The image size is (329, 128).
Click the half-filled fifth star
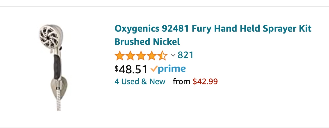point(162,56)
